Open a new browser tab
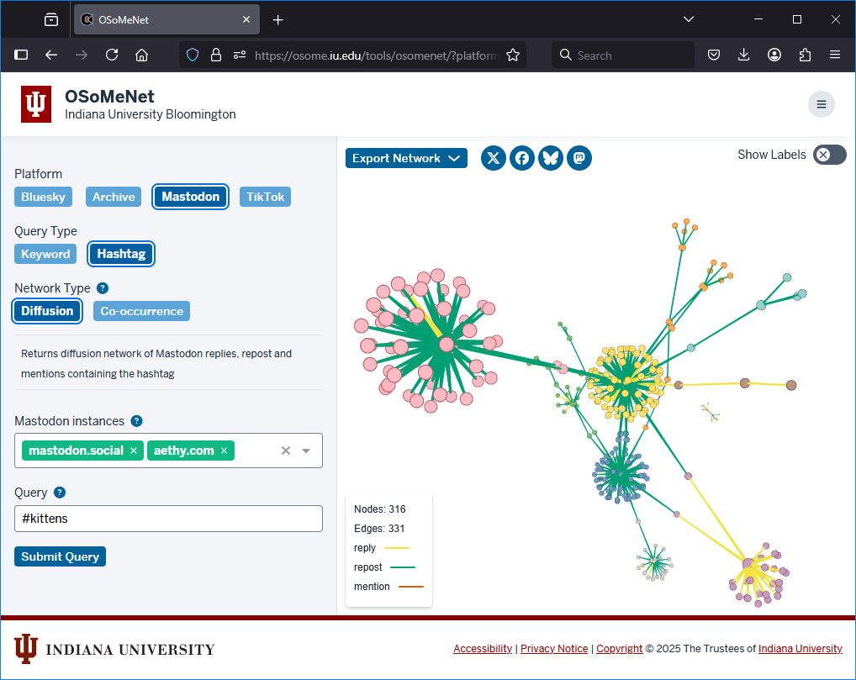856x680 pixels. coord(277,19)
